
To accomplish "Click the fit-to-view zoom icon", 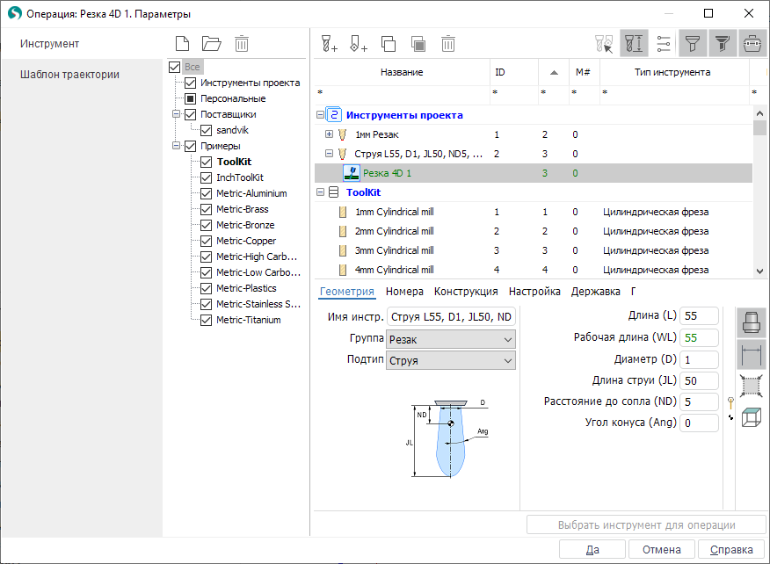I will [751, 387].
